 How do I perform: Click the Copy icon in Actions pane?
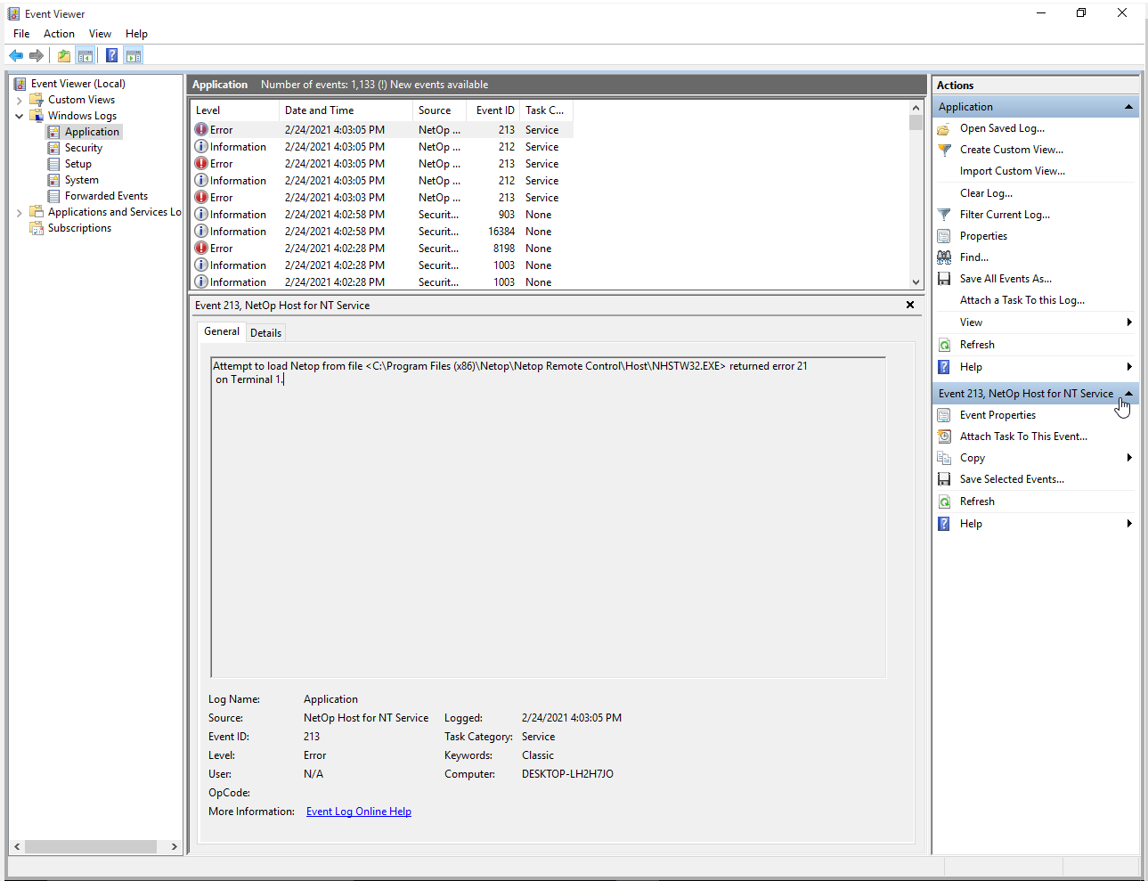point(944,458)
